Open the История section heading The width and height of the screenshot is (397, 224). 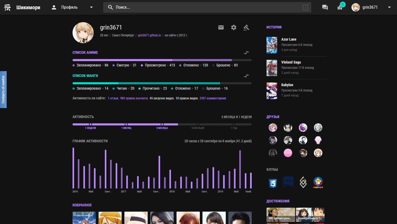point(274,27)
